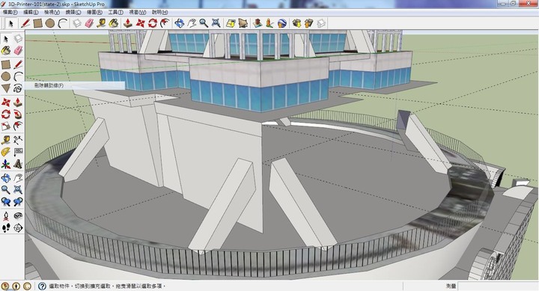Screen dimensions: 539x291
Task: Choose Line pencil in left tool set
Action: click(18, 64)
